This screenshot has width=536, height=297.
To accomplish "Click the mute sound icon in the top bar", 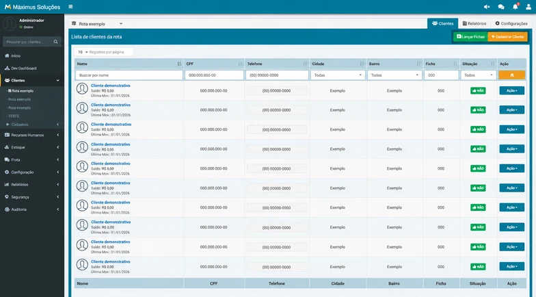I will coord(487,7).
